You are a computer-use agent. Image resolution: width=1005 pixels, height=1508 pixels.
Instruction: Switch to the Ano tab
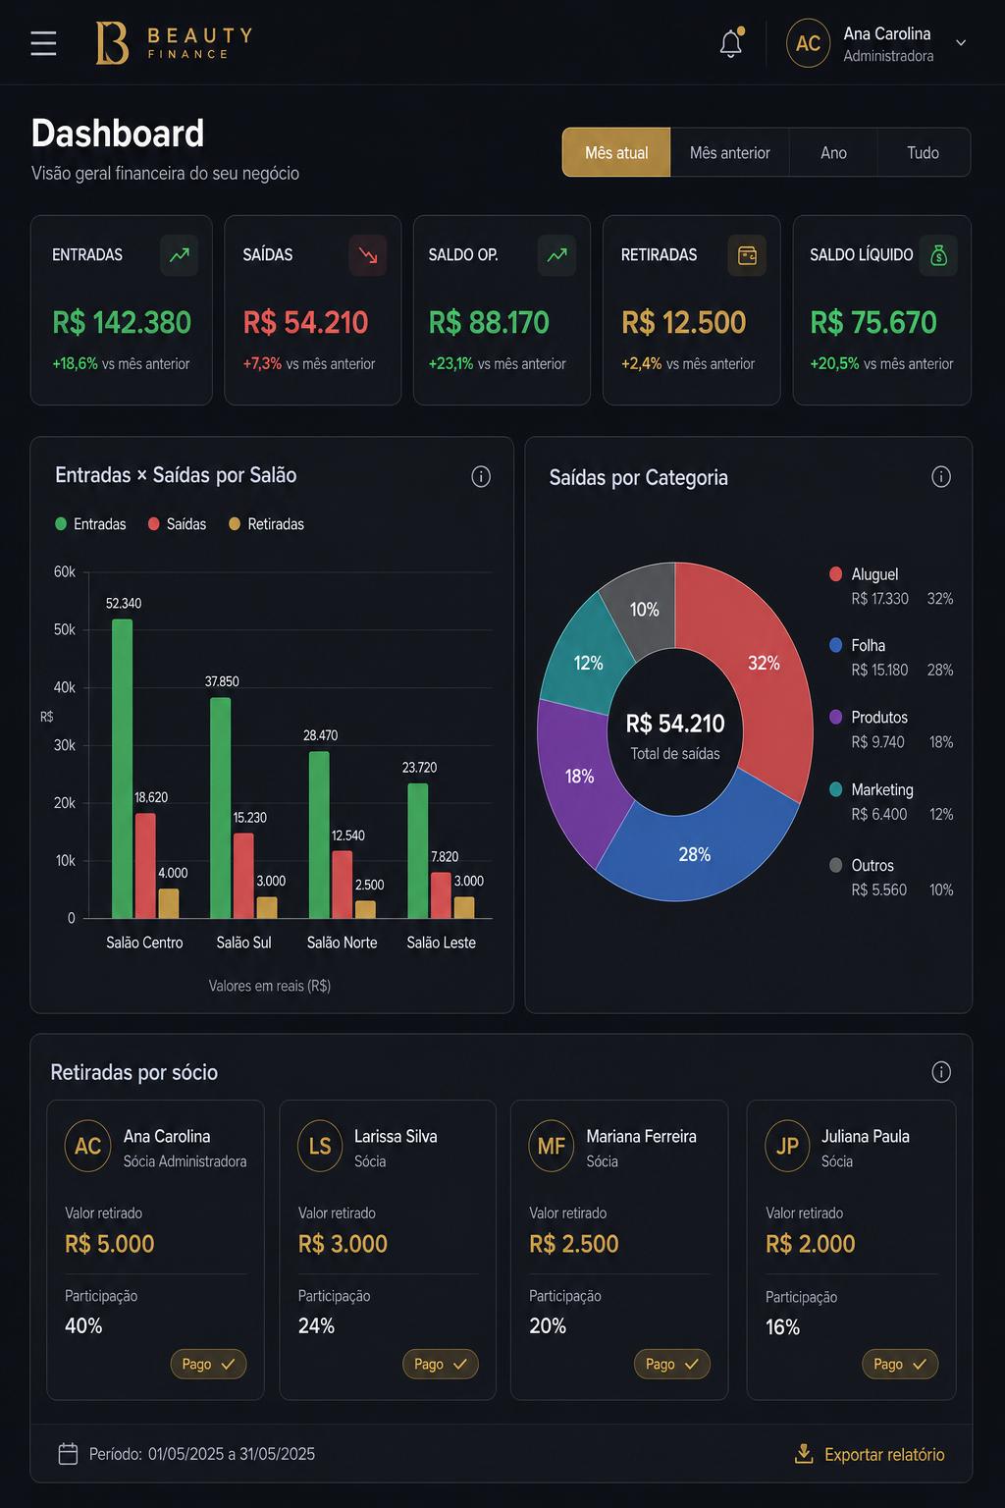pyautogui.click(x=833, y=152)
